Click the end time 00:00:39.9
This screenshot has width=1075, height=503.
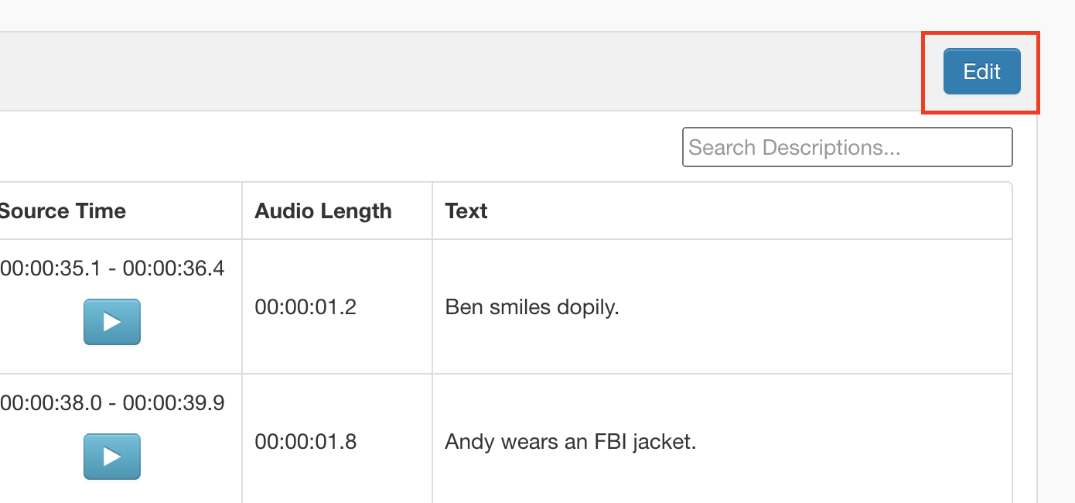174,403
